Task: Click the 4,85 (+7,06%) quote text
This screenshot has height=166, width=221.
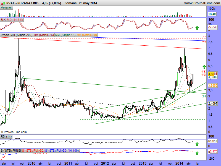Action: 52,3
